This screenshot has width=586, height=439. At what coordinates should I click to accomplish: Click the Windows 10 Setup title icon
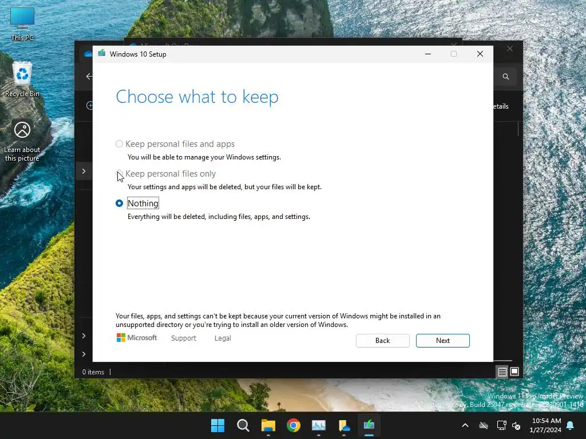(102, 54)
